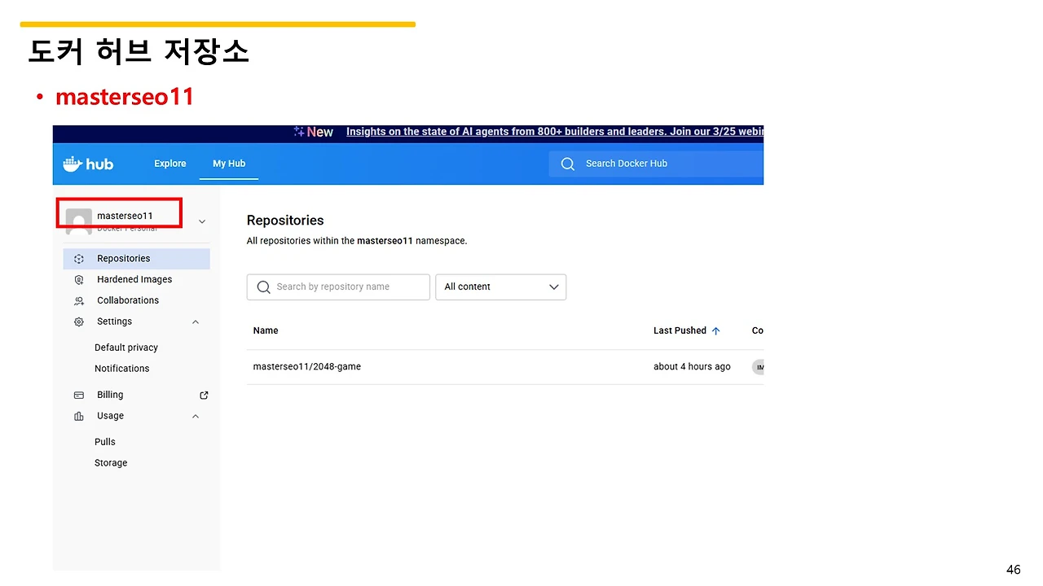Switch to the My Hub tab
Viewport: 1043px width, 586px height.
tap(229, 164)
